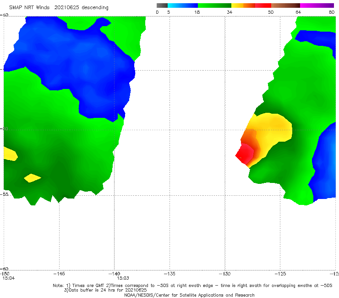Click the brown 50-64 segment of the color bar
The width and height of the screenshot is (339, 298).
click(x=285, y=6)
